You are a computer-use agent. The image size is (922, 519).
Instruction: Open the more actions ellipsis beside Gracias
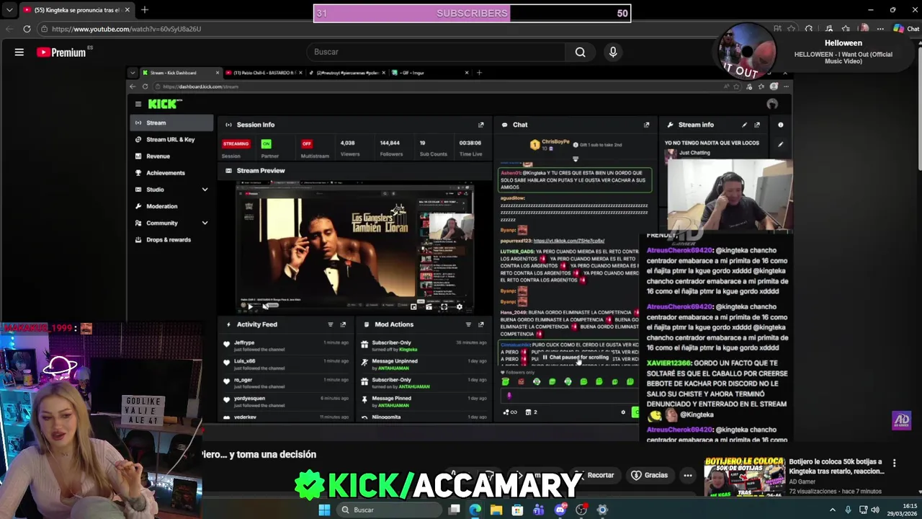pos(688,475)
